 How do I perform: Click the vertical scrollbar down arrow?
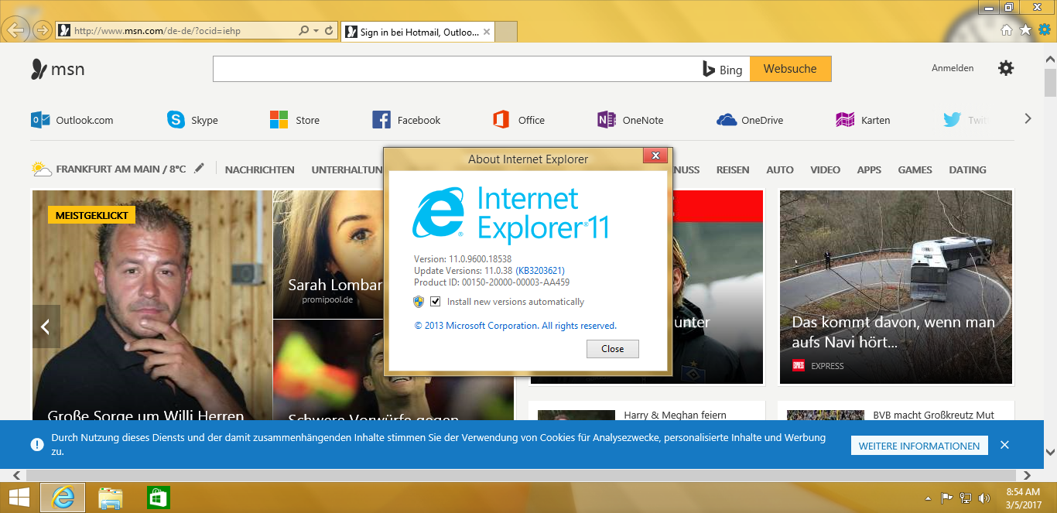pyautogui.click(x=1050, y=452)
